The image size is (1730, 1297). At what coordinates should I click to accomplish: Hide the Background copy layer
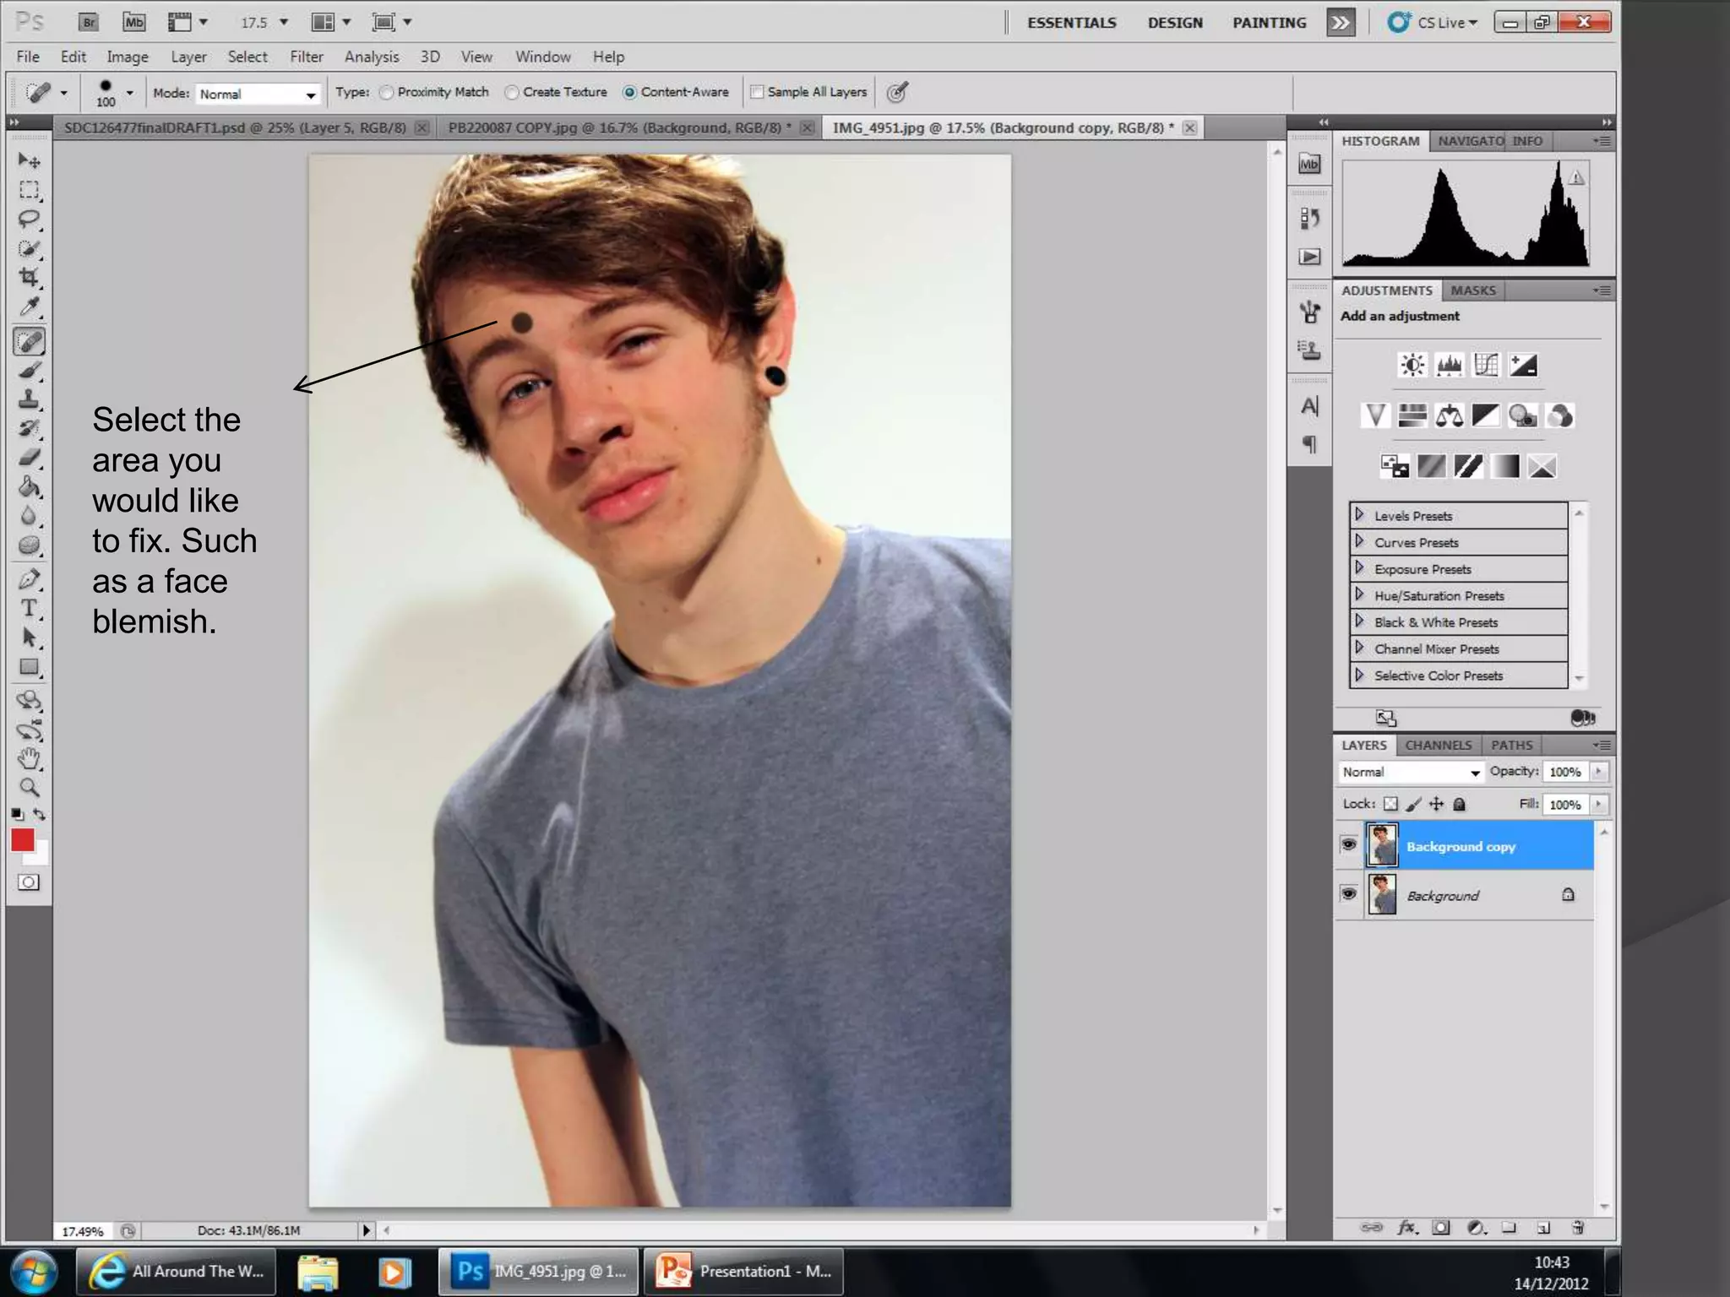1349,845
